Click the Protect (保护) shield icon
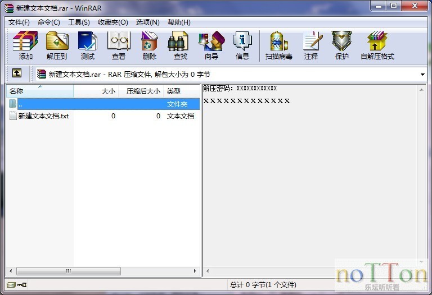 (x=341, y=45)
